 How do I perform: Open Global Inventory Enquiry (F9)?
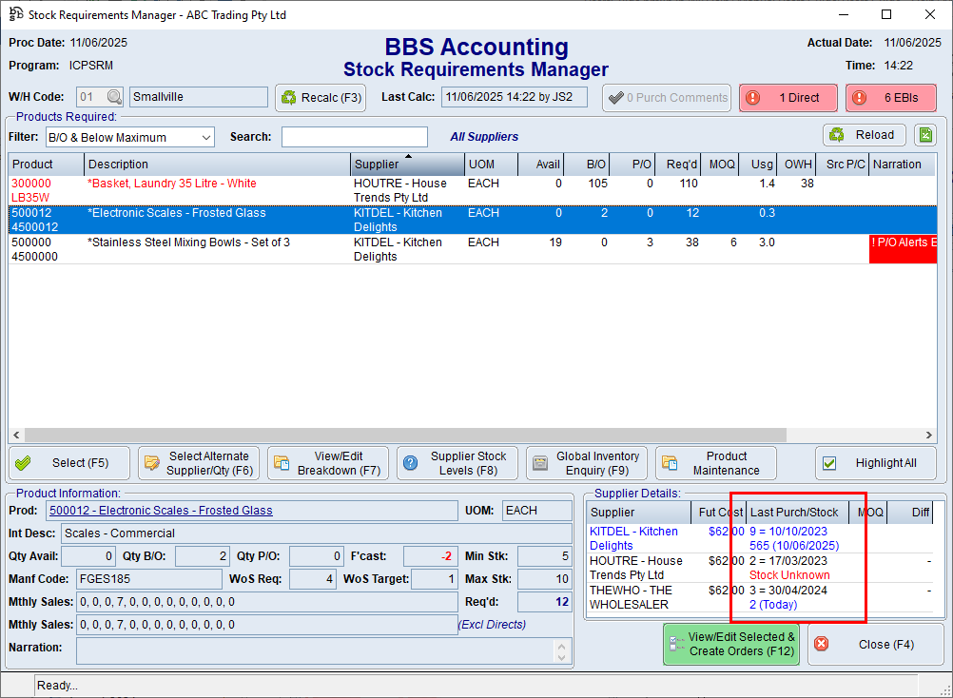[587, 463]
